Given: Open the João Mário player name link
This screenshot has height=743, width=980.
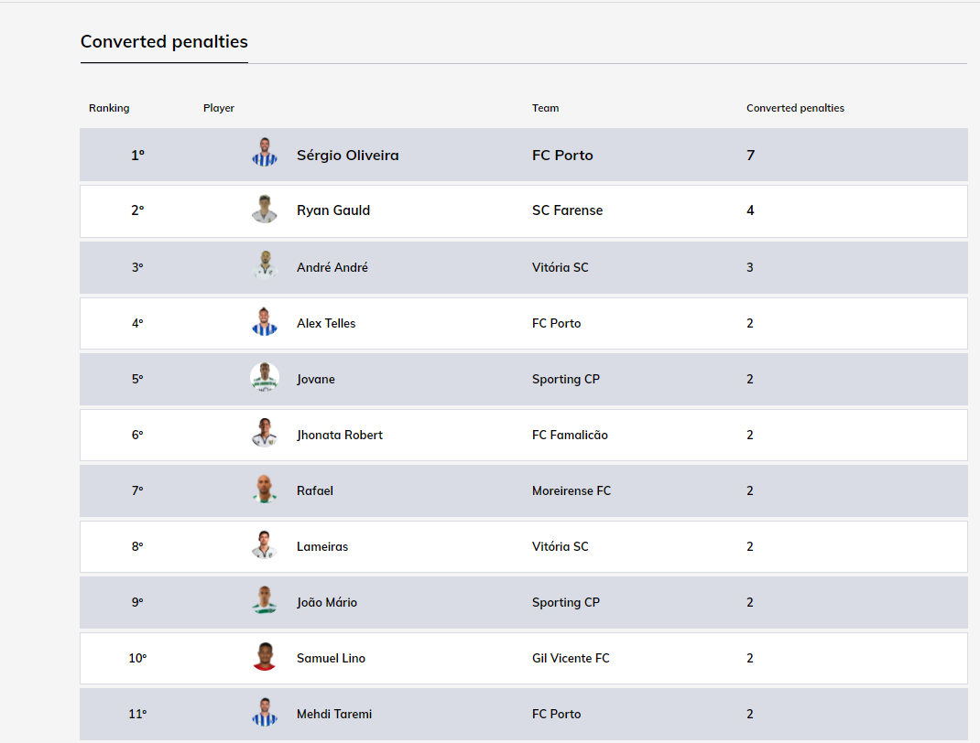Looking at the screenshot, I should [x=327, y=602].
